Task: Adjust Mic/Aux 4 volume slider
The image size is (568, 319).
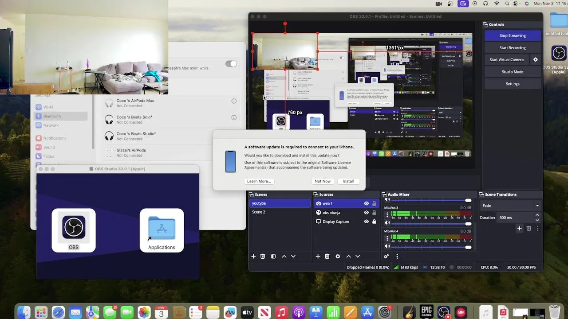Action: coord(431,247)
